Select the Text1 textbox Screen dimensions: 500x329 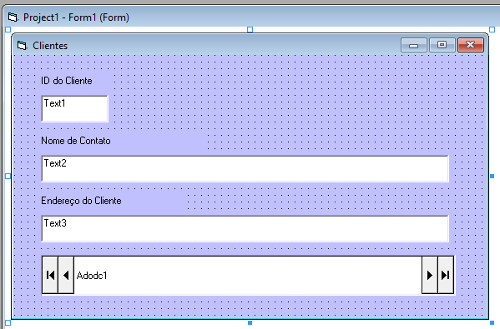[74, 108]
